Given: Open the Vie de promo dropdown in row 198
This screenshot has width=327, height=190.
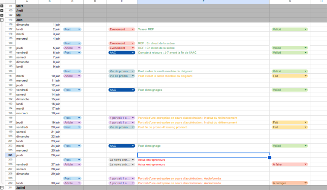Looking at the screenshot, I should (x=133, y=127).
